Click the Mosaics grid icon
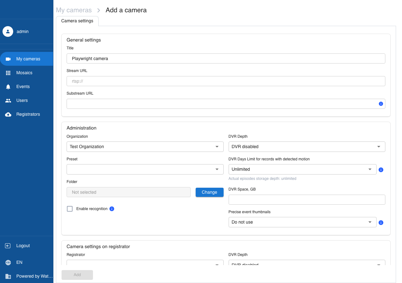Image resolution: width=402 pixels, height=283 pixels. (x=8, y=73)
